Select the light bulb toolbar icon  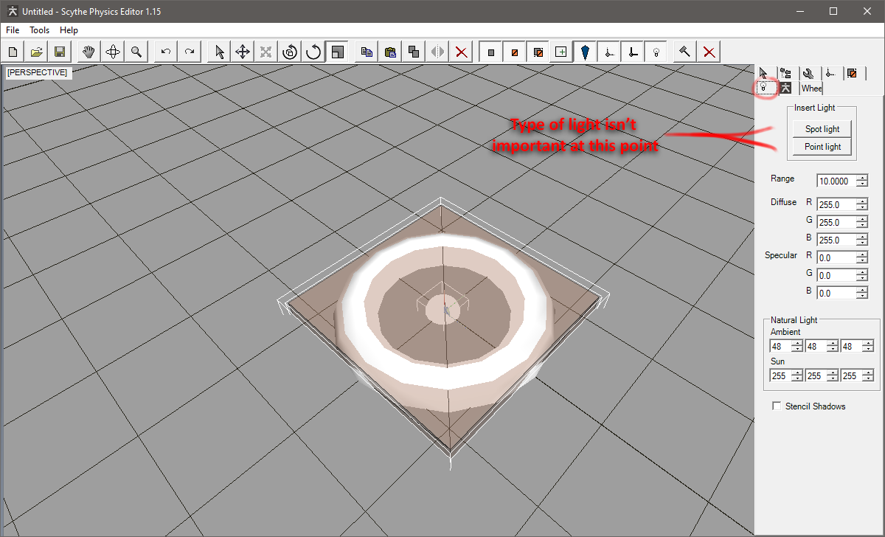[656, 52]
